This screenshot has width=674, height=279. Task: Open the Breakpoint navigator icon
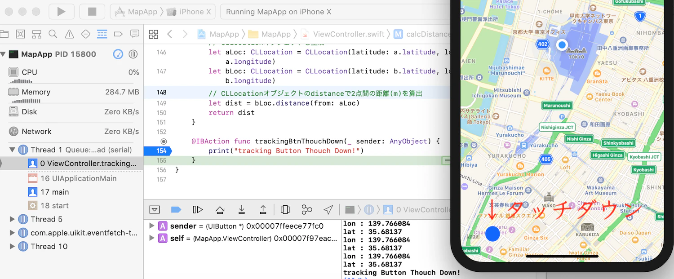[118, 34]
